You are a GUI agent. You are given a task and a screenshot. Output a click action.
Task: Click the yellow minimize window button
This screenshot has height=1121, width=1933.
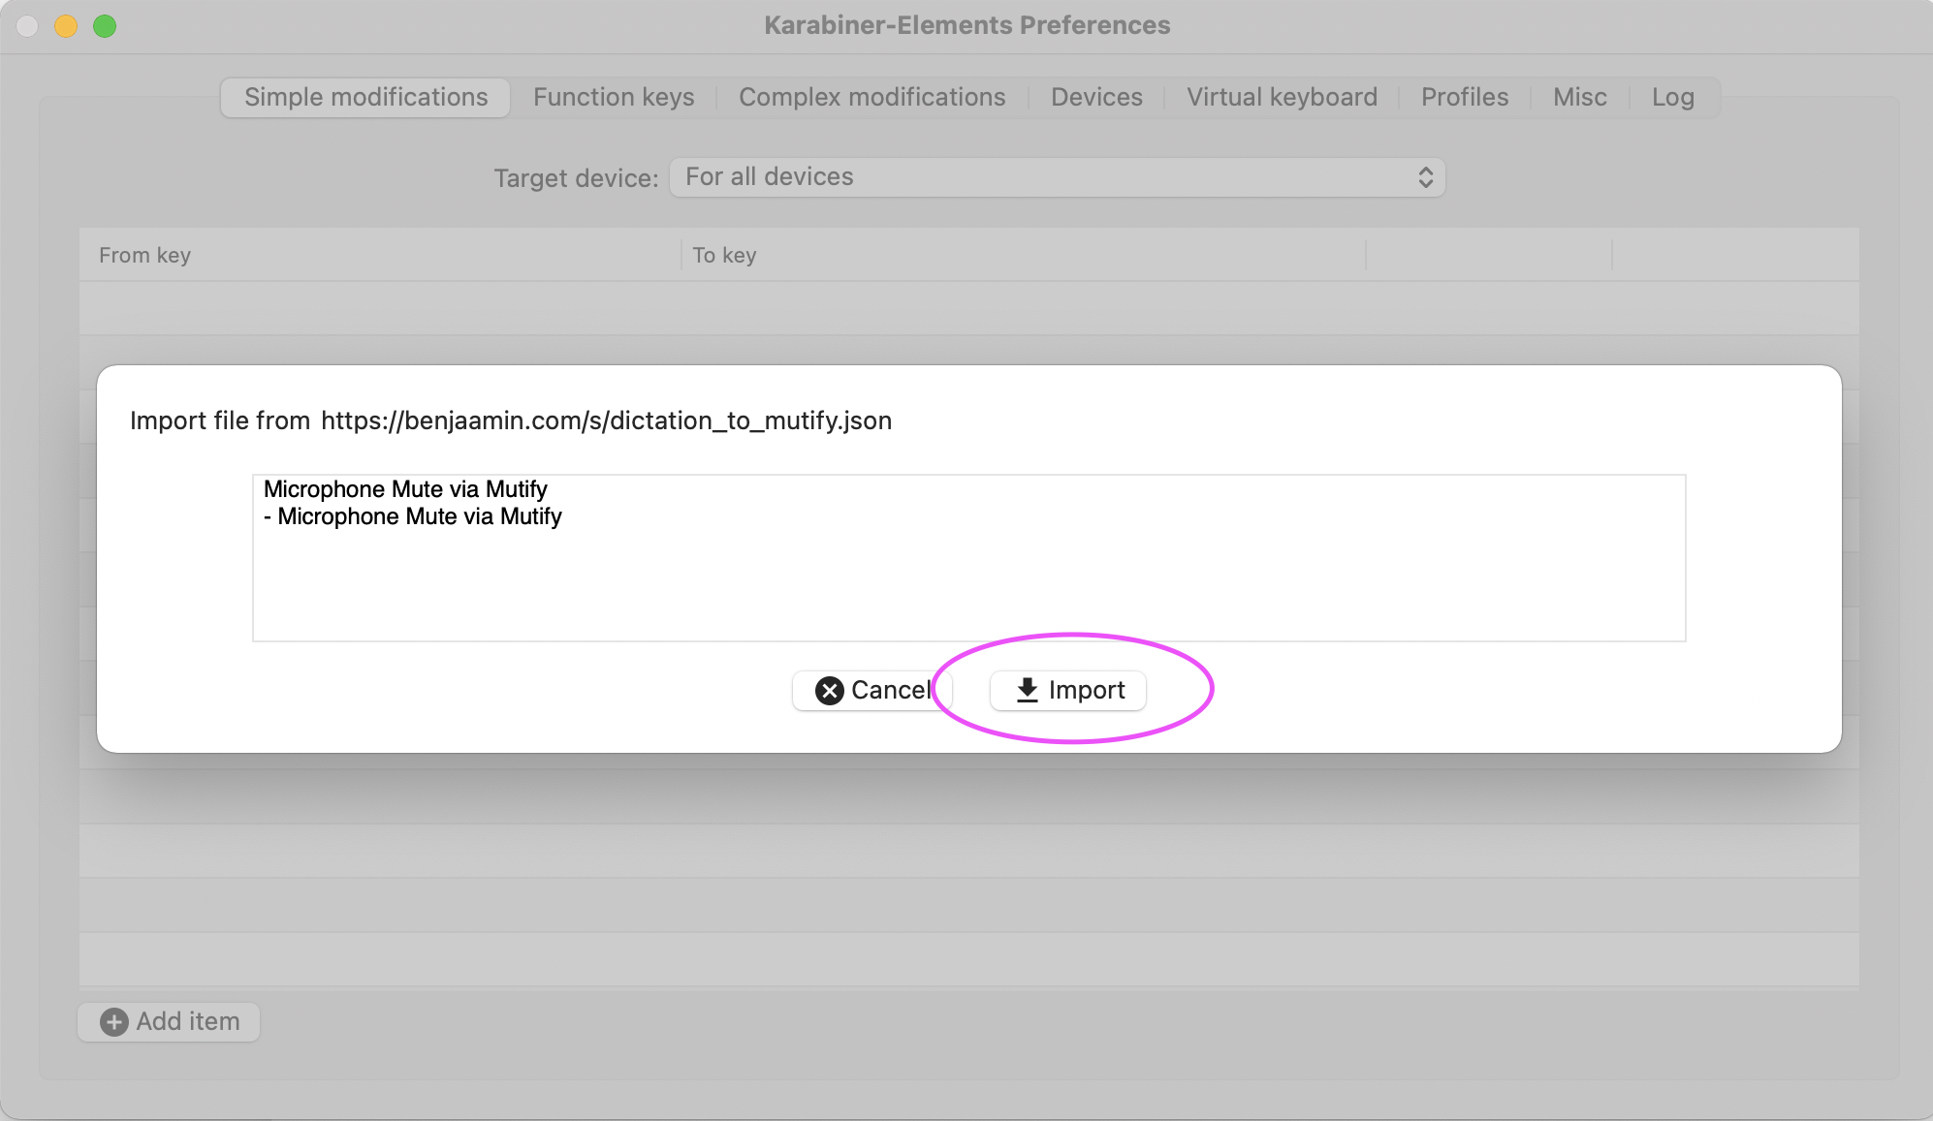(66, 26)
